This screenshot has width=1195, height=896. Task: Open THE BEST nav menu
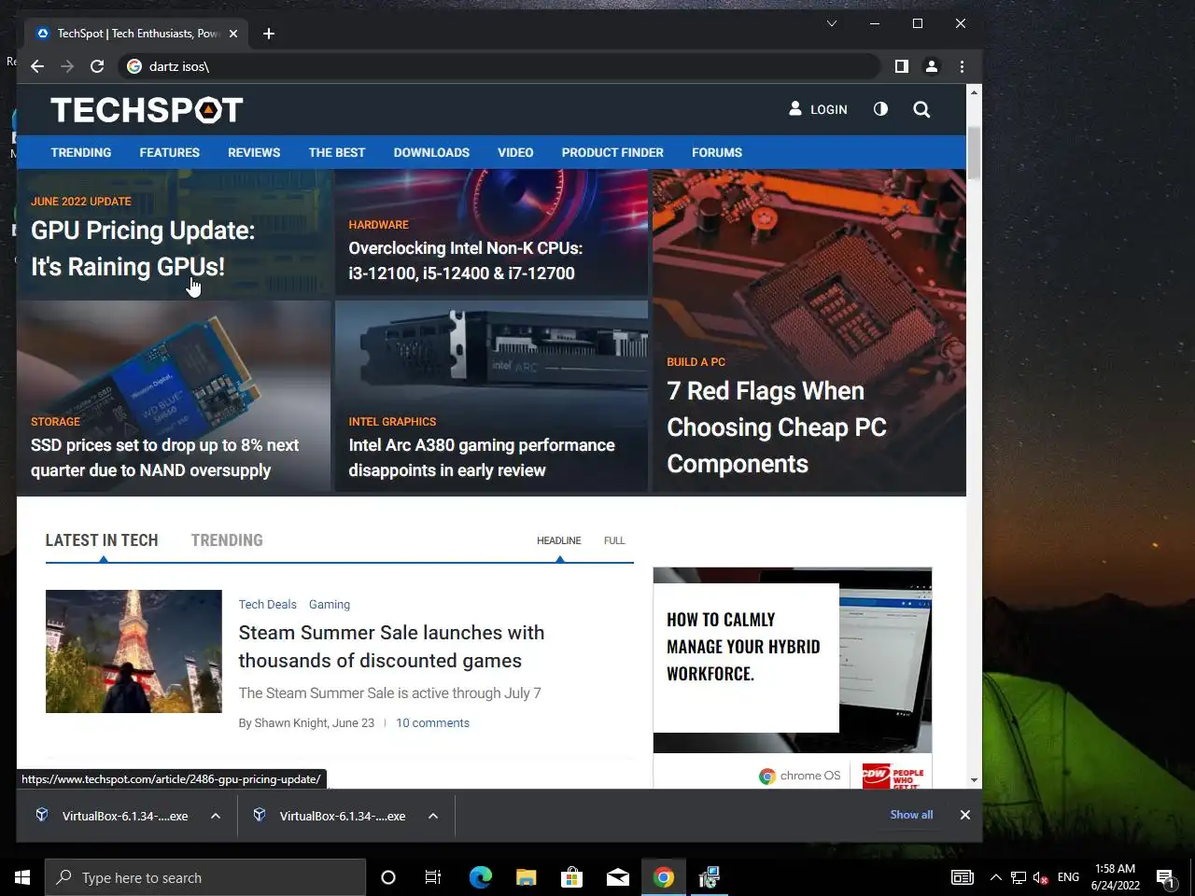click(x=337, y=152)
